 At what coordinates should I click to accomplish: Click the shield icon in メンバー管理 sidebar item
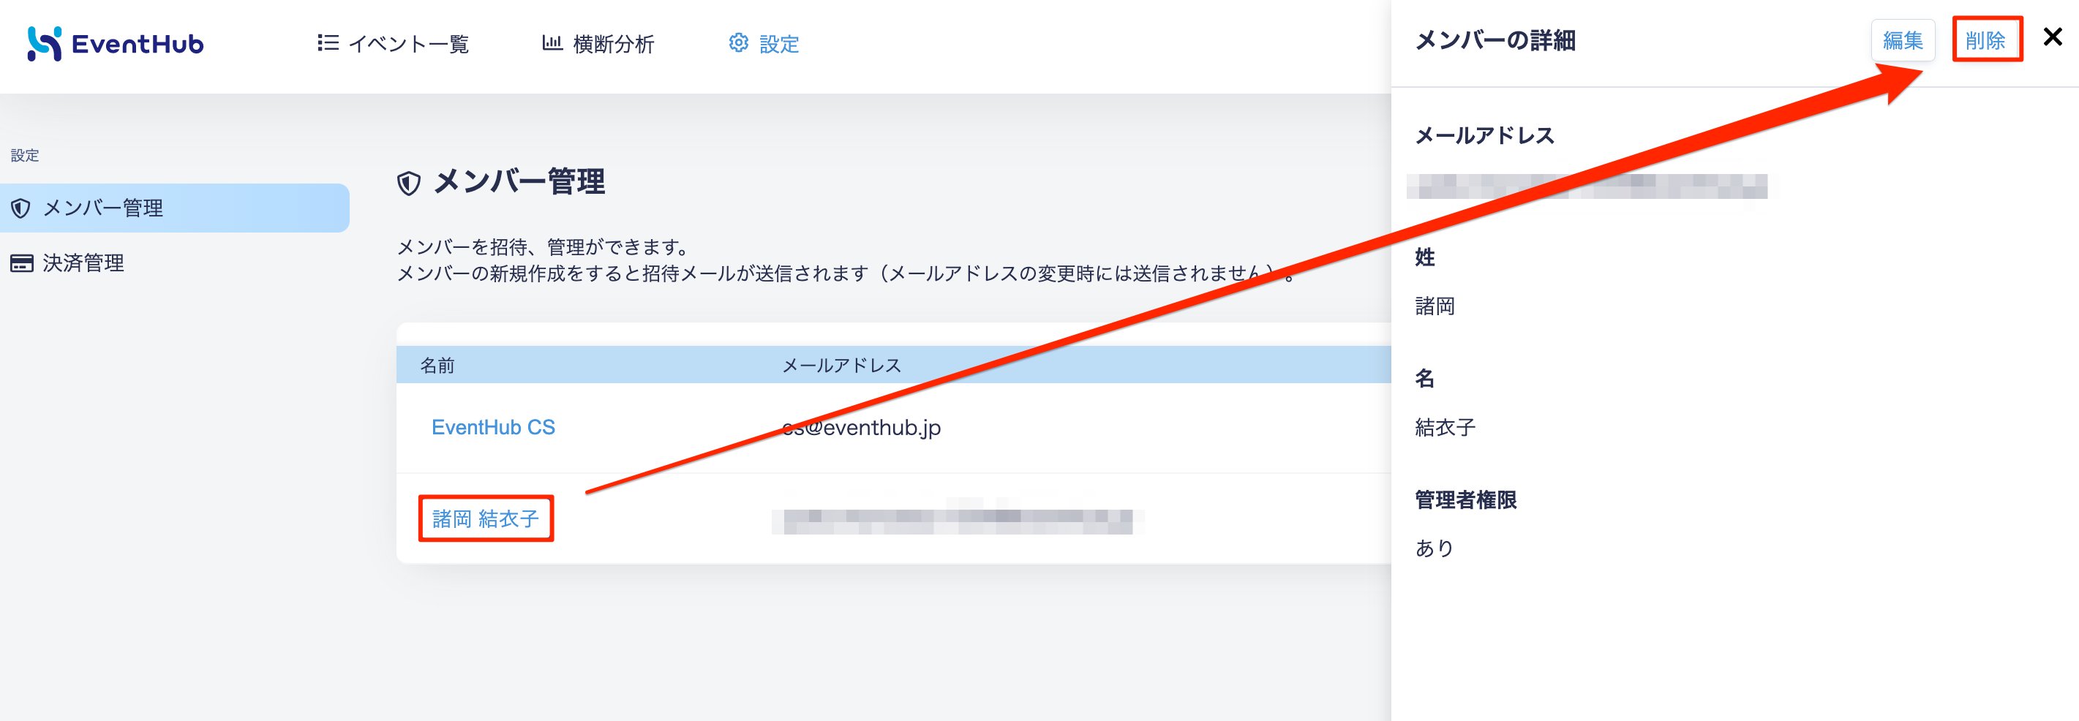click(x=21, y=208)
